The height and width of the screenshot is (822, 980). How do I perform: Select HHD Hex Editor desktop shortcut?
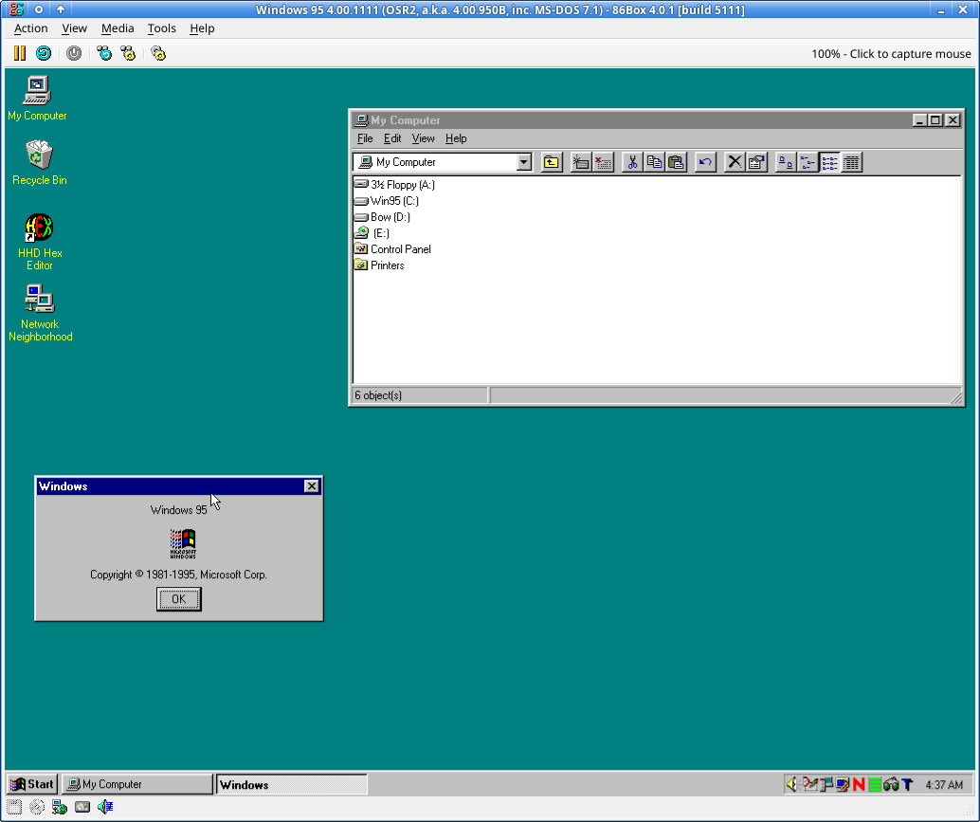pyautogui.click(x=40, y=242)
